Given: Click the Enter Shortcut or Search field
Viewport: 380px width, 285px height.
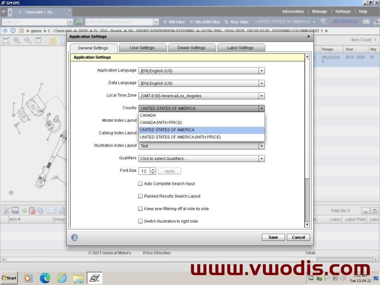Looking at the screenshot, I should (119, 22).
